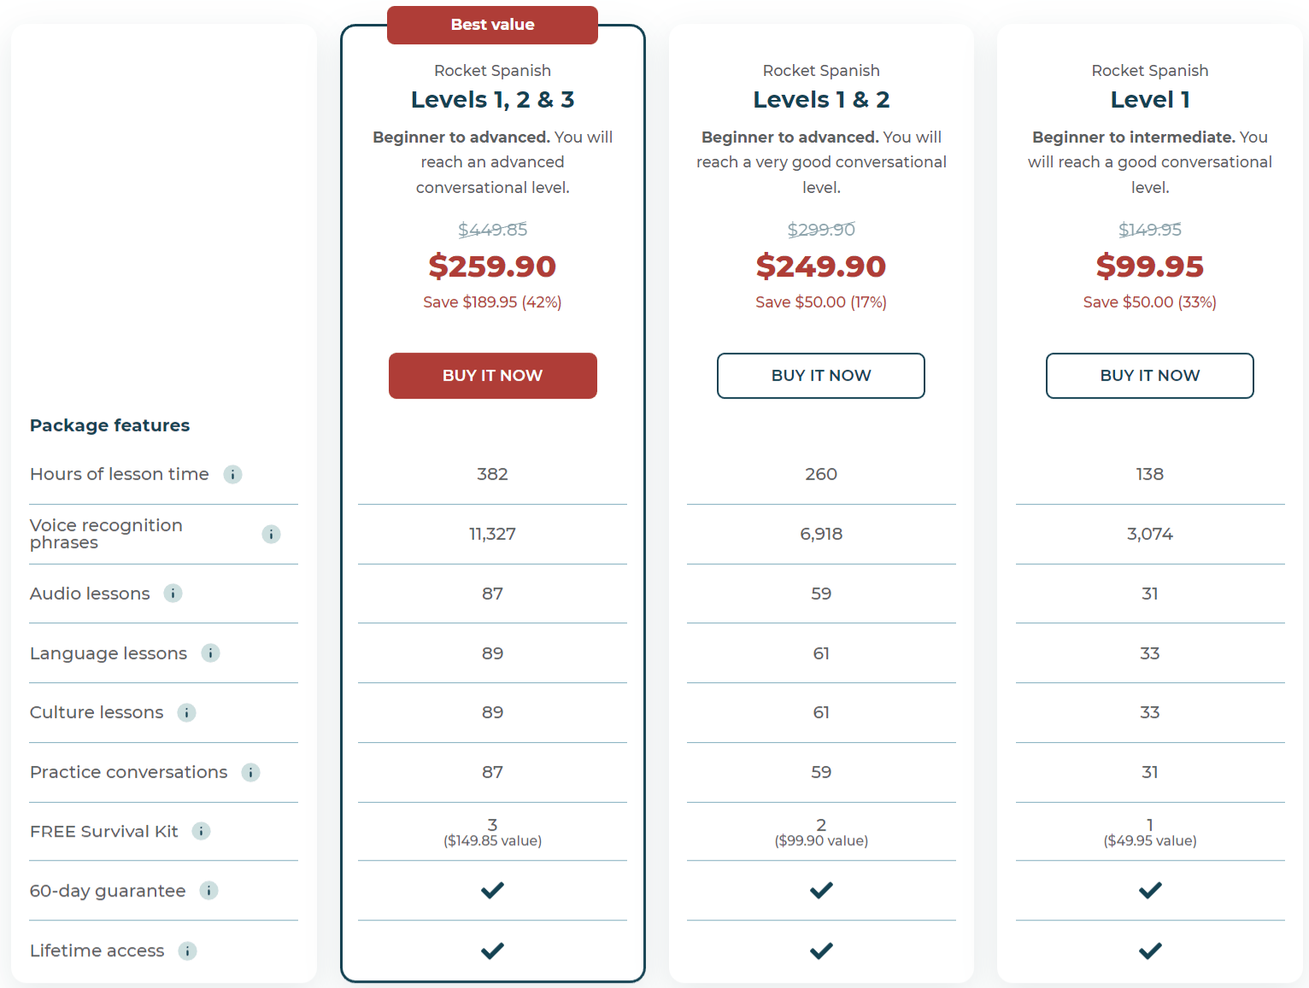Click the Language lessons info icon
This screenshot has width=1309, height=988.
click(210, 652)
